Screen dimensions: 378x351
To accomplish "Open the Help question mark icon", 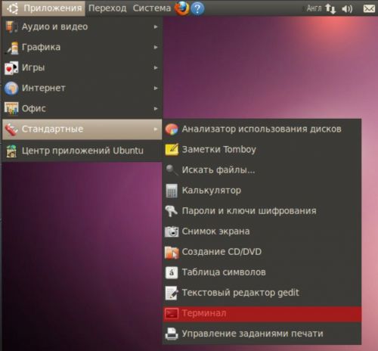I will click(197, 8).
